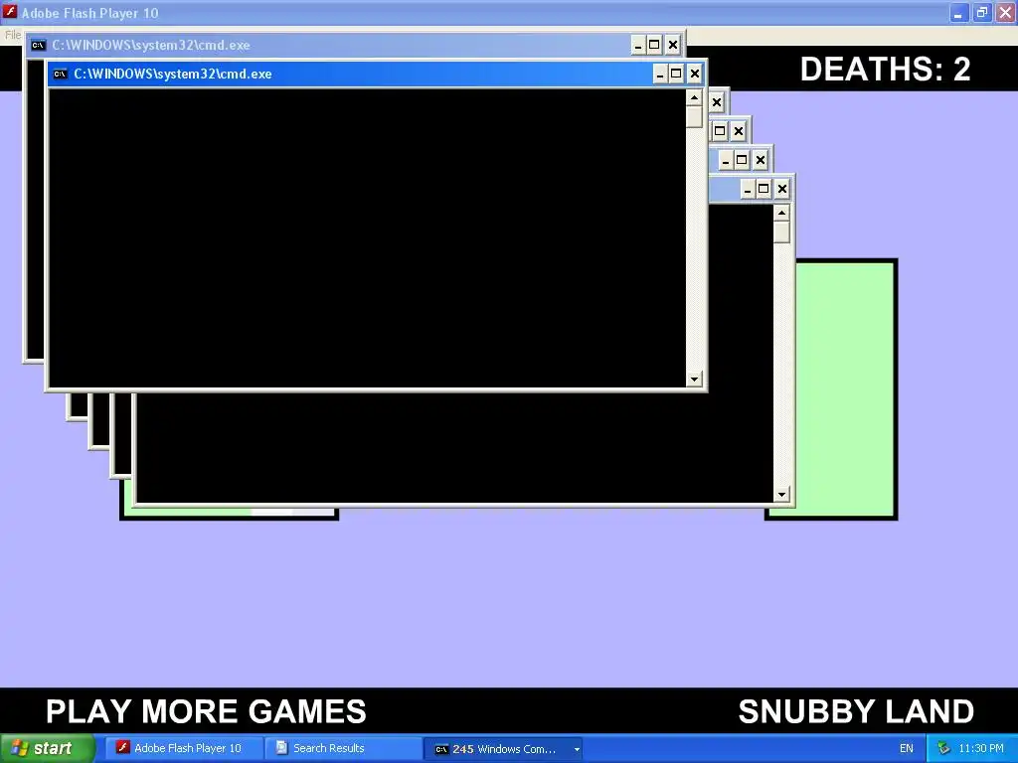Restore down the Adobe Flash Player 10 window
This screenshot has width=1018, height=763.
(x=982, y=12)
